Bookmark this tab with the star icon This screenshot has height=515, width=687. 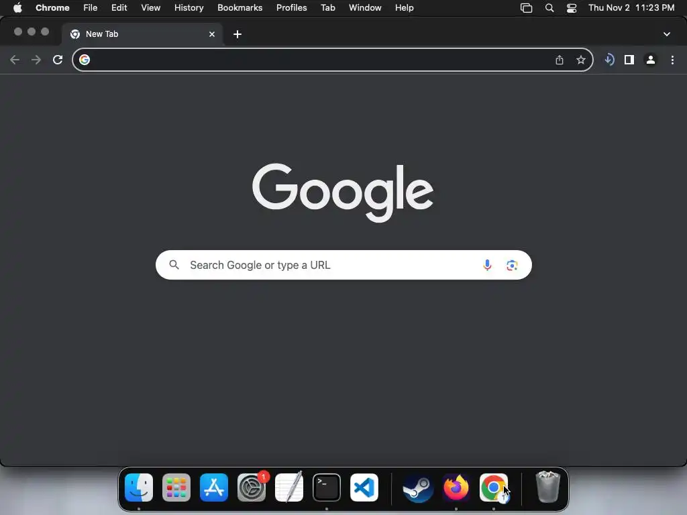tap(581, 60)
